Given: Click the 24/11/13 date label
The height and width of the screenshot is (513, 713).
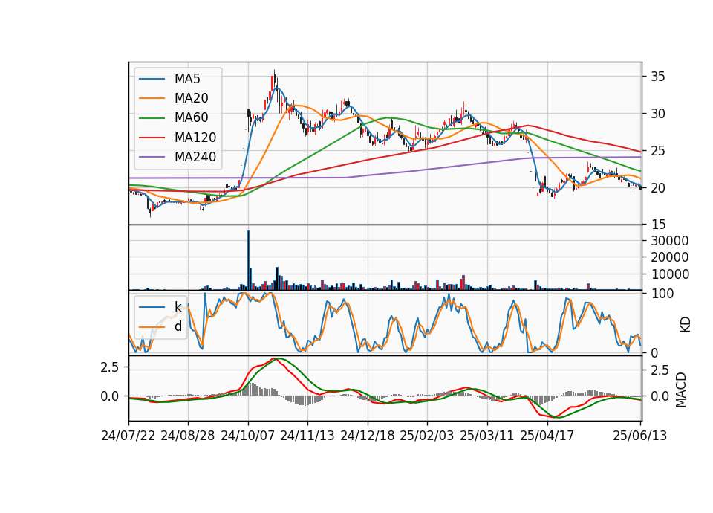Looking at the screenshot, I should 307,436.
